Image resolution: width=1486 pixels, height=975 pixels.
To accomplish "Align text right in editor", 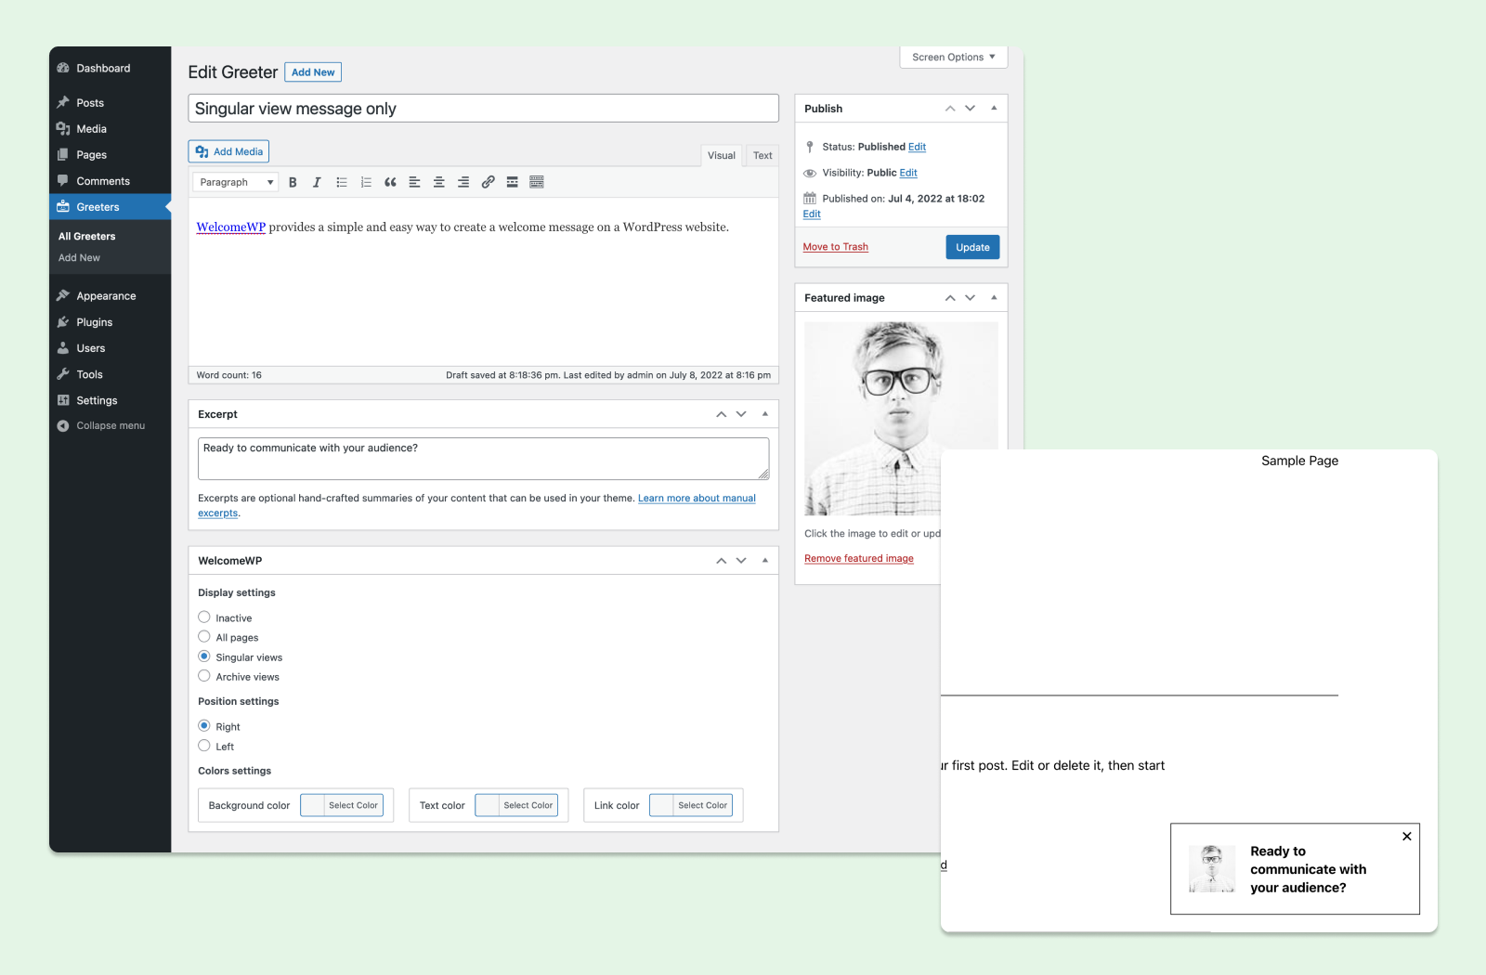I will [463, 182].
